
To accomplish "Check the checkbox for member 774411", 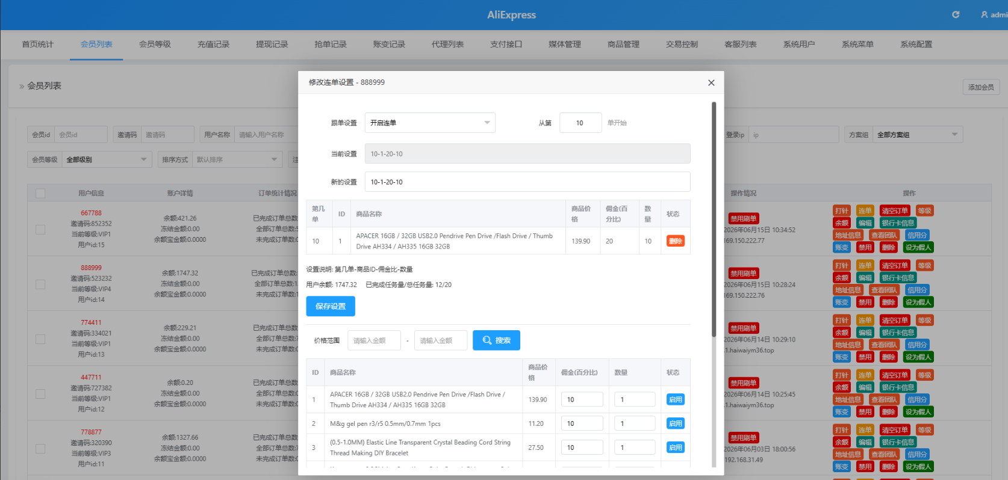I will tap(40, 339).
